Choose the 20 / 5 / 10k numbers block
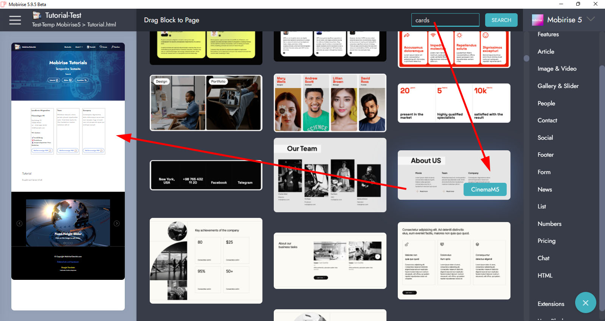Viewport: 605px width, 321px height. (x=454, y=103)
